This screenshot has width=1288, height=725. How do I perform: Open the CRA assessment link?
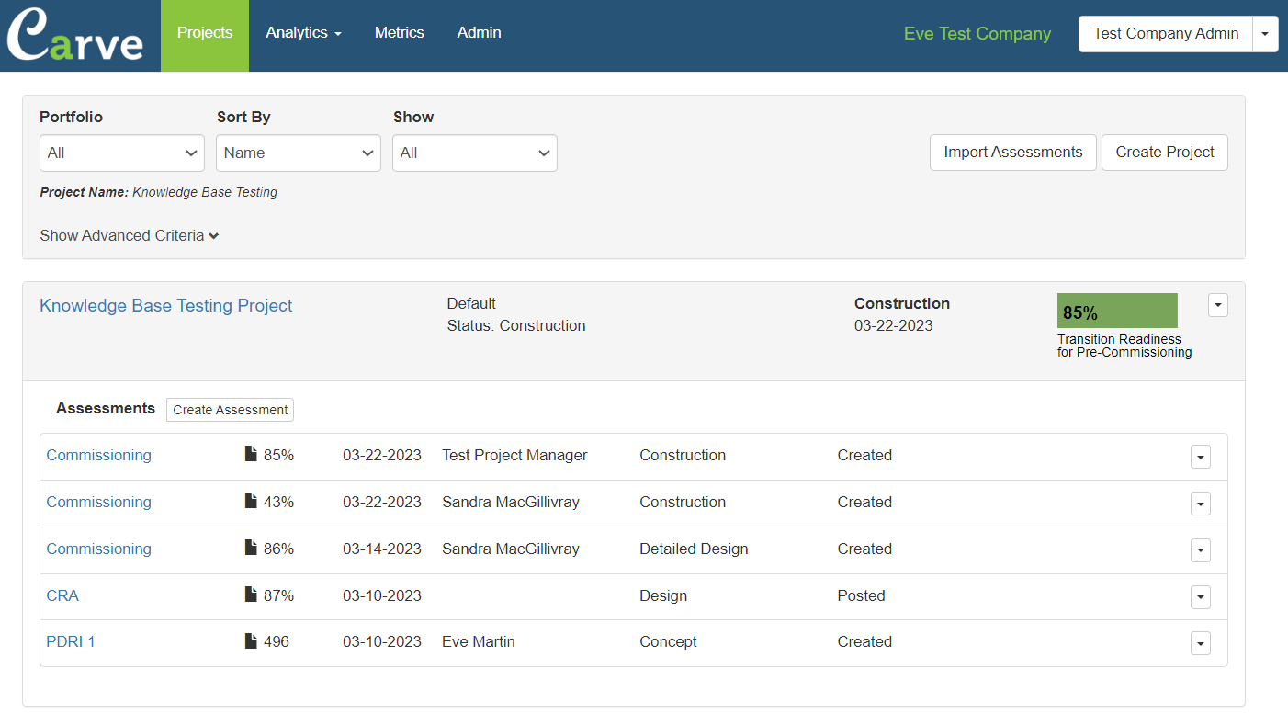pos(62,596)
